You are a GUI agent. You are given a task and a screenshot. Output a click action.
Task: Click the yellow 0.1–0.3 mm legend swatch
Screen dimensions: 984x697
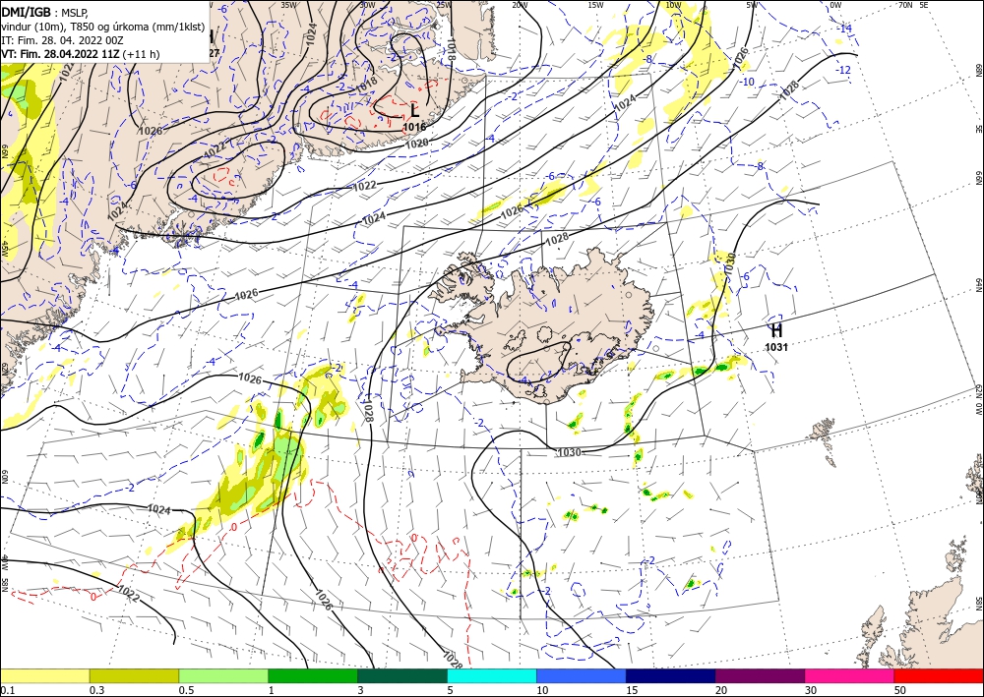(x=44, y=675)
